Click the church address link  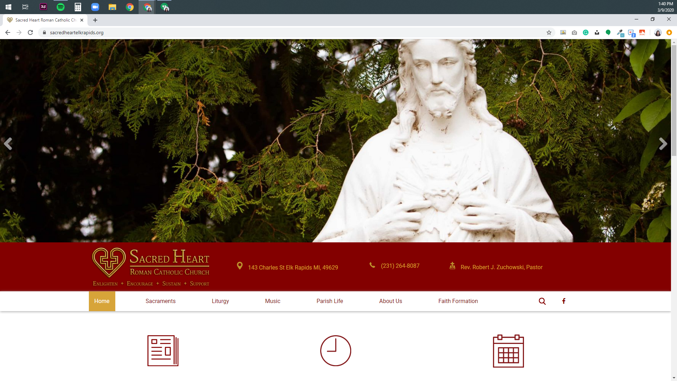click(x=293, y=267)
